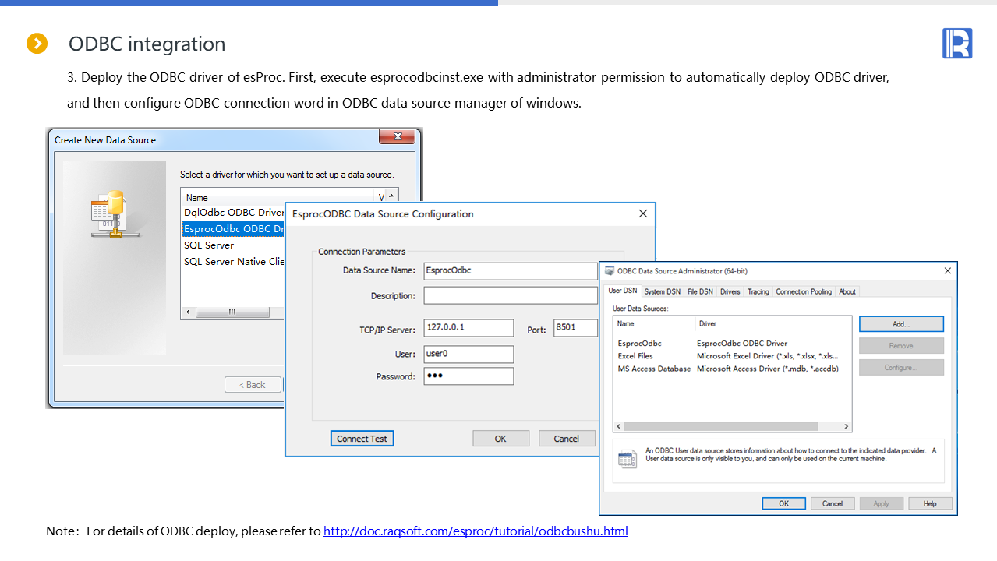Viewport: 997px width, 561px height.
Task: Open the Drivers tab
Action: click(x=730, y=291)
